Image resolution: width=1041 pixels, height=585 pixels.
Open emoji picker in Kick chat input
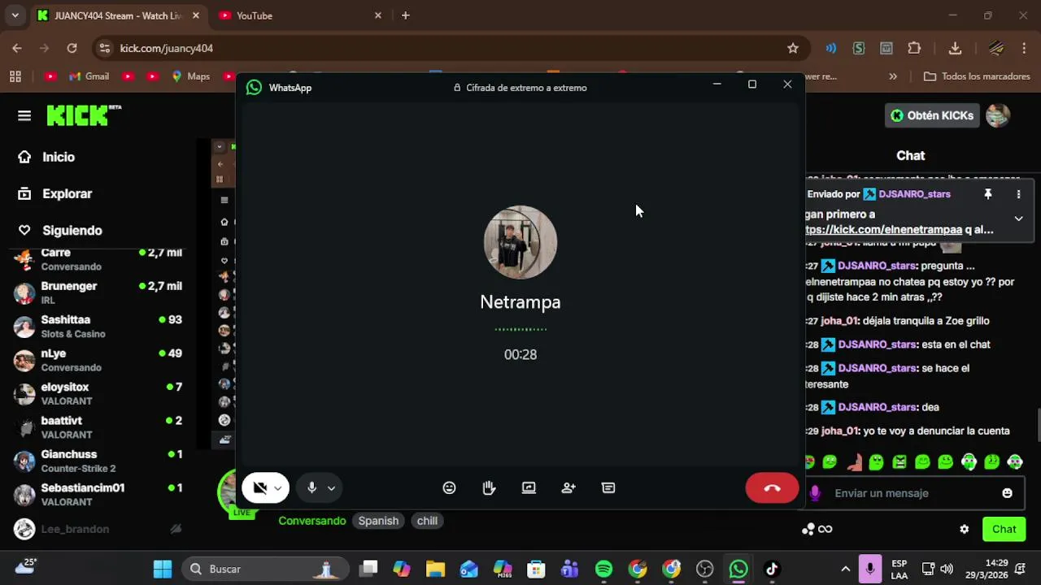[1008, 493]
